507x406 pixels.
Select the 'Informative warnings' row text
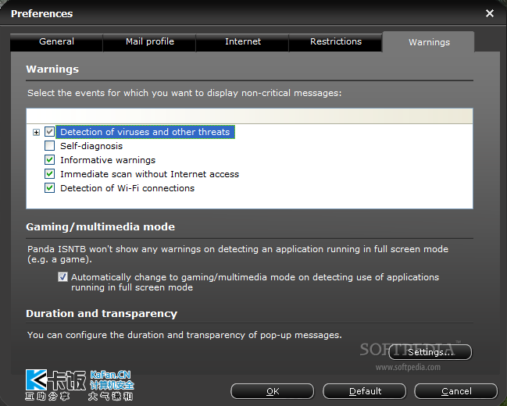coord(108,160)
